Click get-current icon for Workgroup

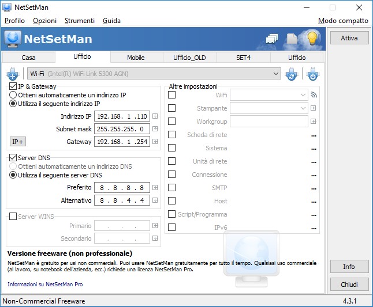point(314,122)
